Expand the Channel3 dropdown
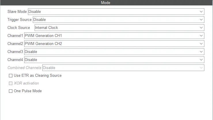 click(x=114, y=52)
